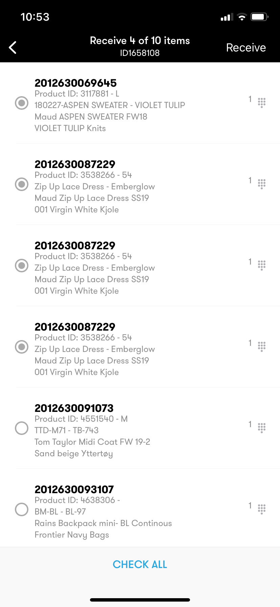Viewport: 280px width, 607px height.
Task: Open keypad icon for third Zip Up Lace Dress
Action: (x=261, y=346)
